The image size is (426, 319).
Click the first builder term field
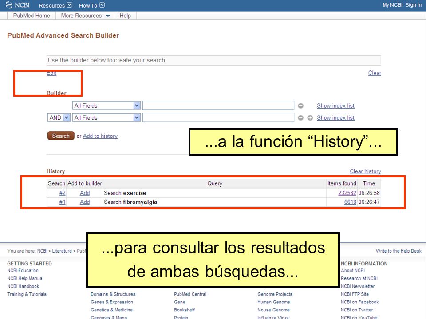point(218,105)
